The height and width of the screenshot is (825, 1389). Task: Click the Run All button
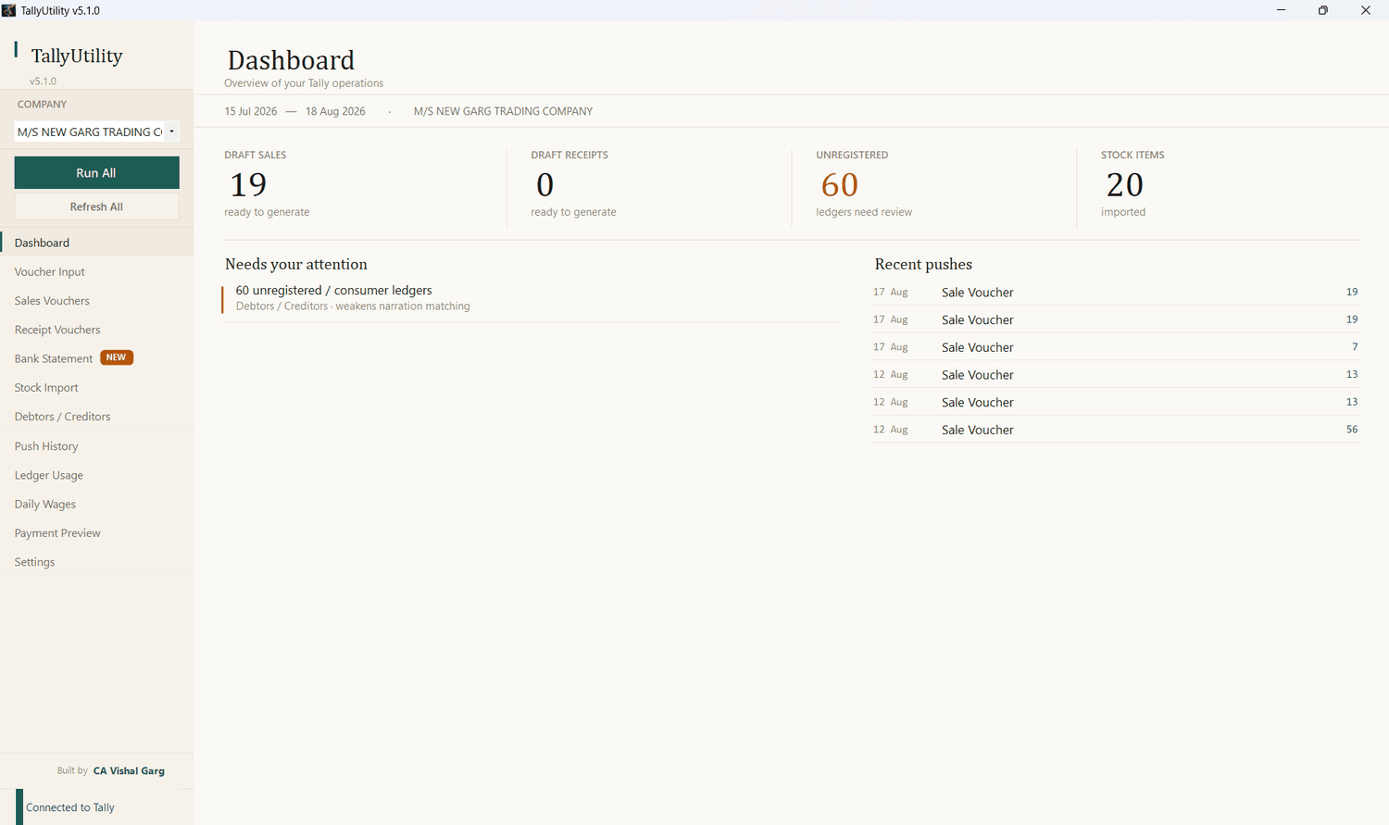pos(96,173)
